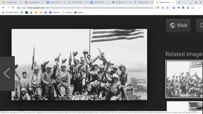Close the Ch 5 Review tab
Viewport: 203px width, 114px height.
pyautogui.click(x=86, y=2)
